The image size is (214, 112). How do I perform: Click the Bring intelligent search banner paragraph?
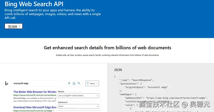tap(53, 14)
